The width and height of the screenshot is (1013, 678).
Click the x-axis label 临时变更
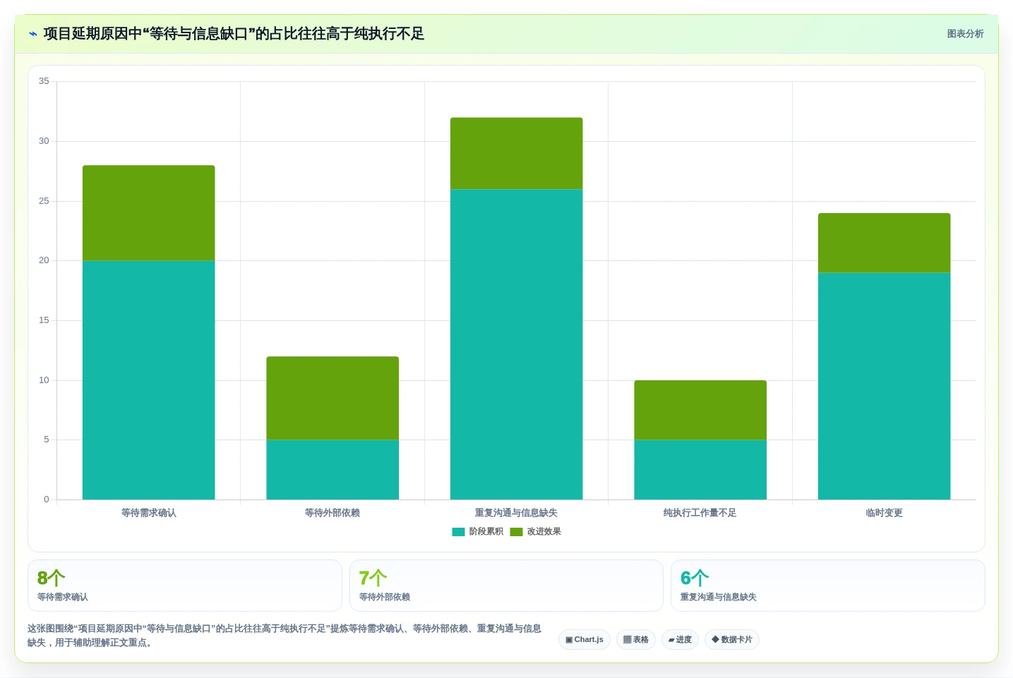(x=885, y=513)
